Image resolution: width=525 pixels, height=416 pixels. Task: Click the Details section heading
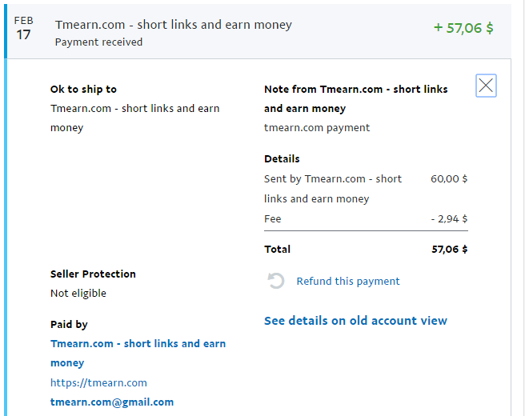(282, 158)
